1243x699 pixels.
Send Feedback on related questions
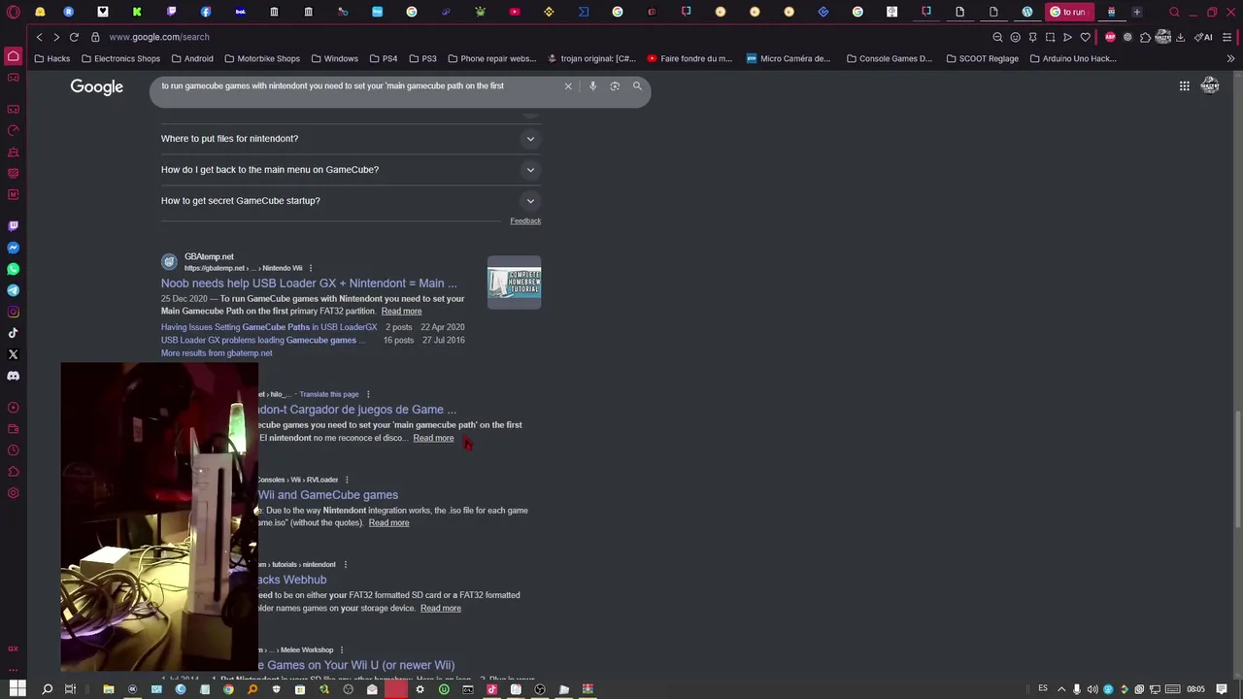click(525, 221)
